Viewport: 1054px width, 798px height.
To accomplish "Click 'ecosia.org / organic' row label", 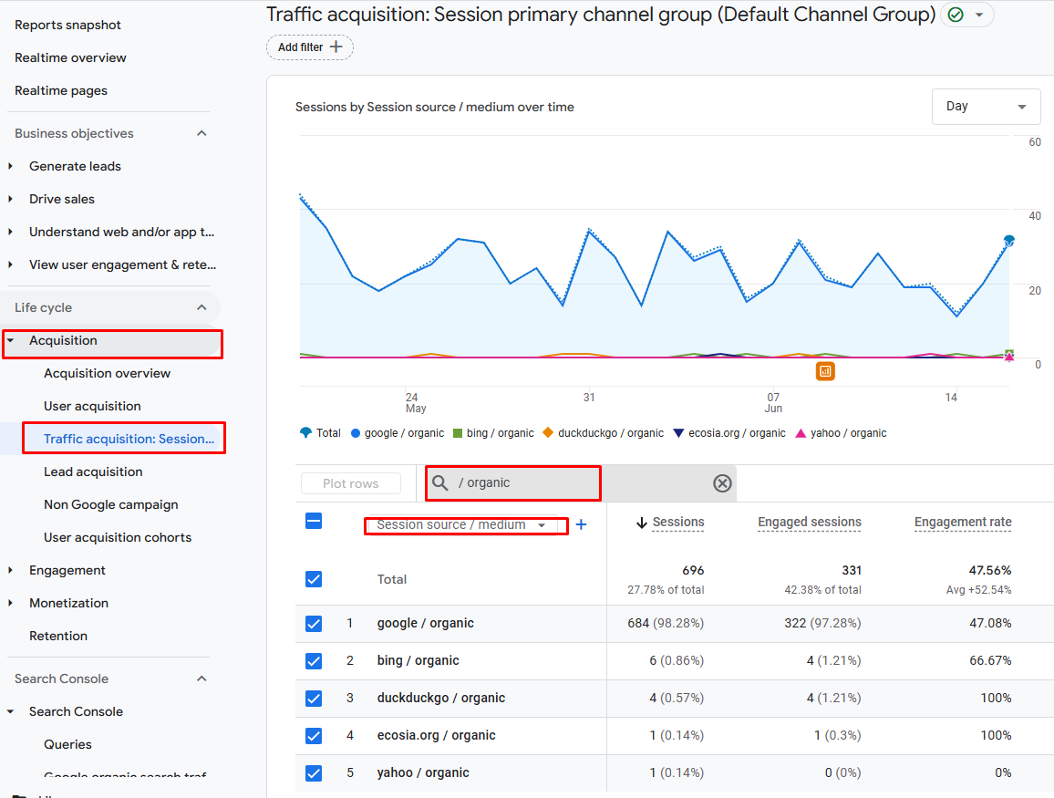I will pos(436,735).
